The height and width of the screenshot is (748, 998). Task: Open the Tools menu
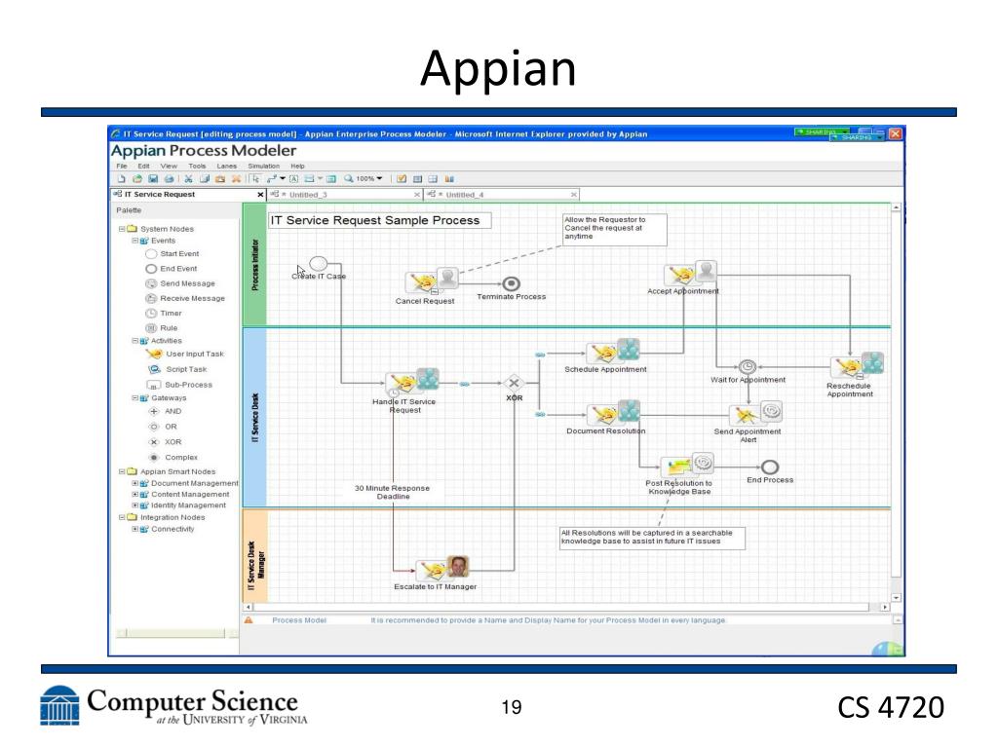pos(197,166)
